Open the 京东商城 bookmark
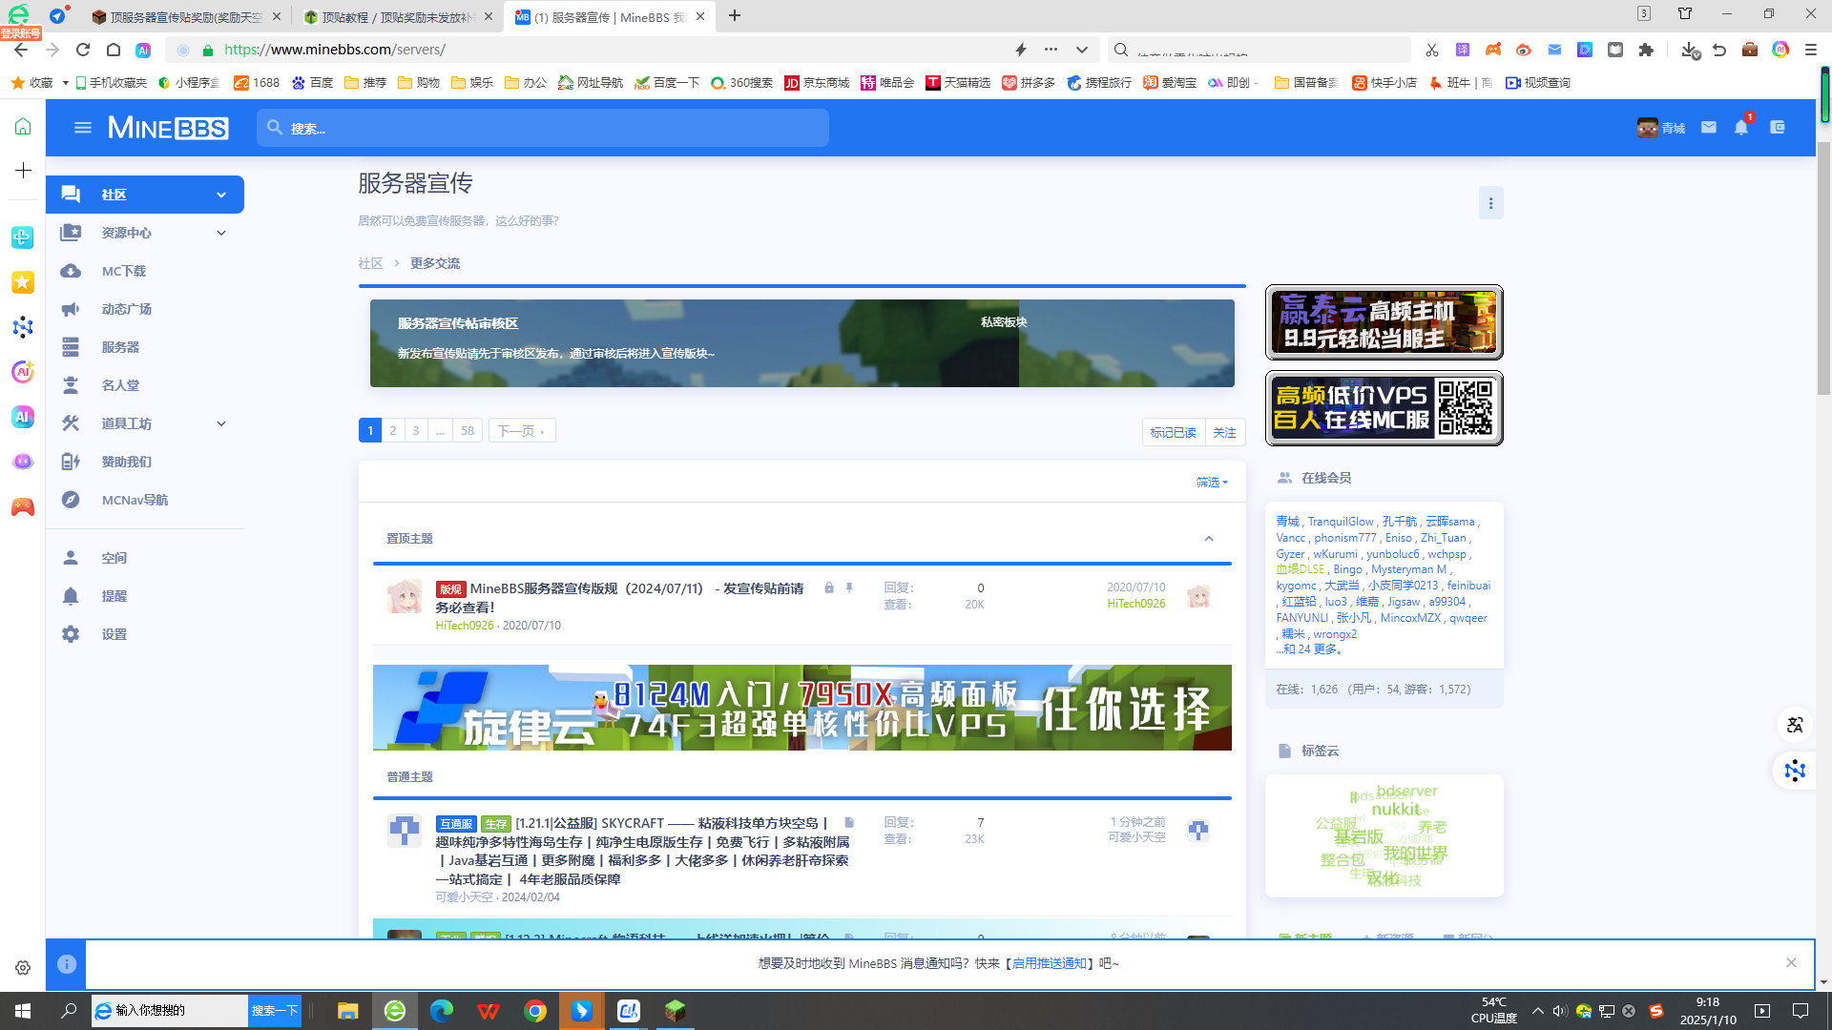Viewport: 1832px width, 1030px height. pos(817,83)
